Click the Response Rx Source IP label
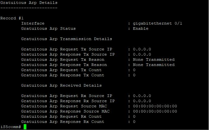209x130 pixels. coord(68,101)
